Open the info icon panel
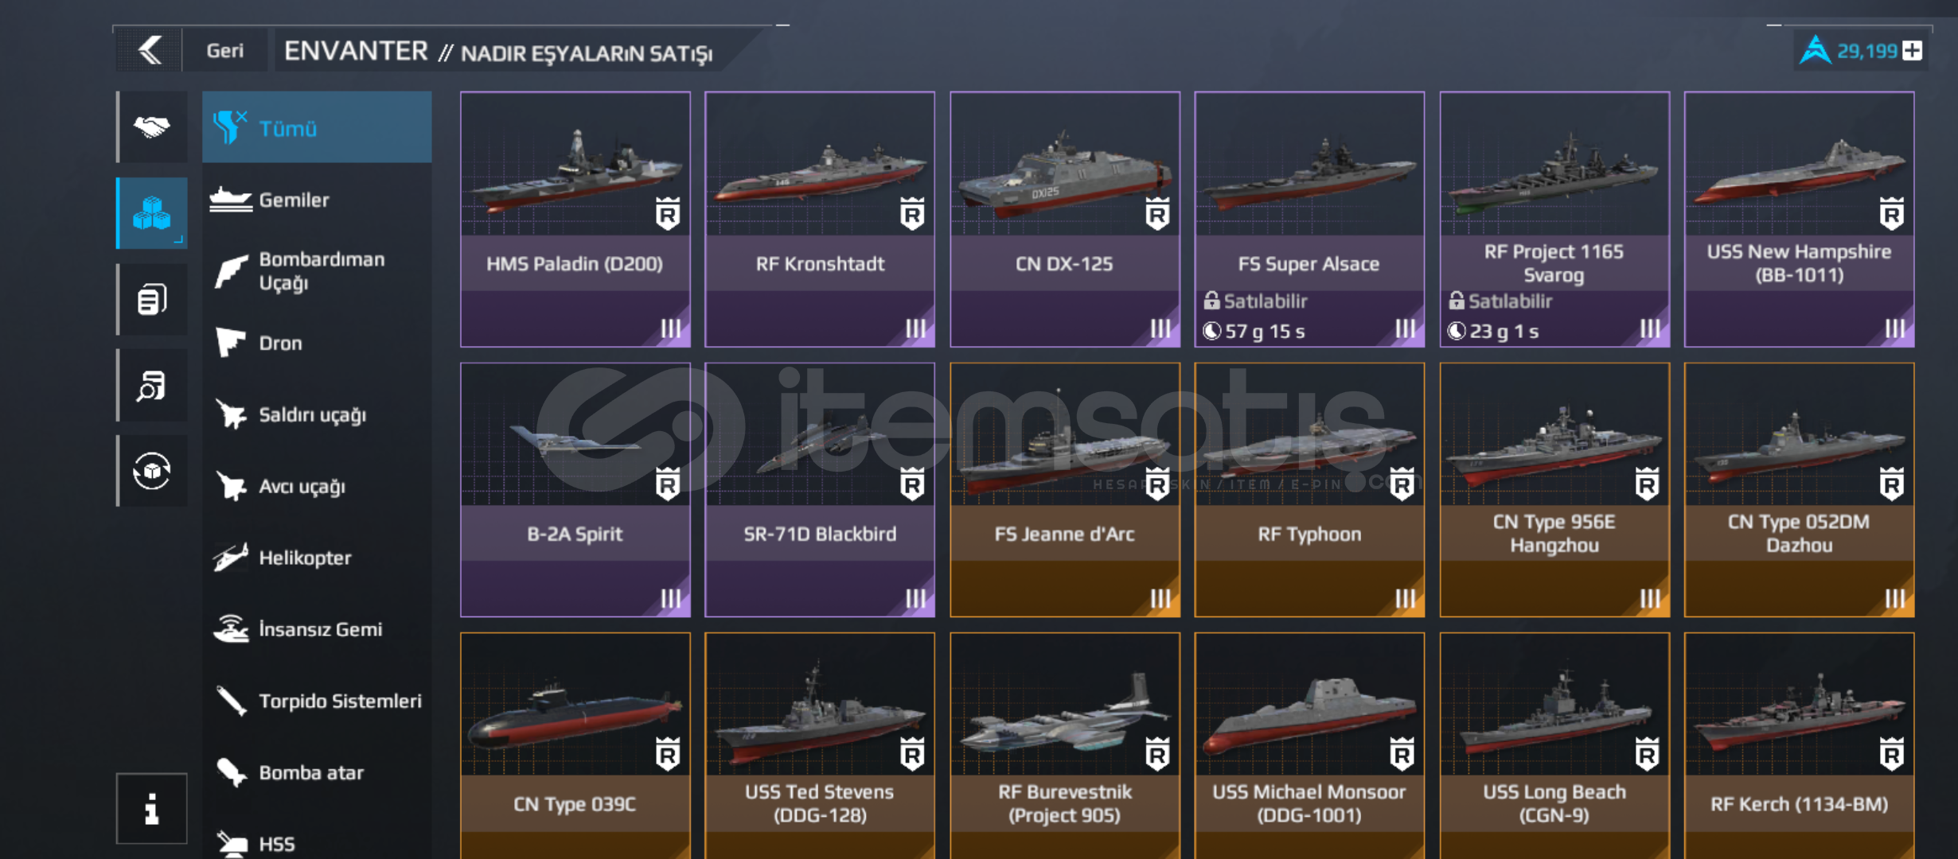1958x859 pixels. point(151,808)
